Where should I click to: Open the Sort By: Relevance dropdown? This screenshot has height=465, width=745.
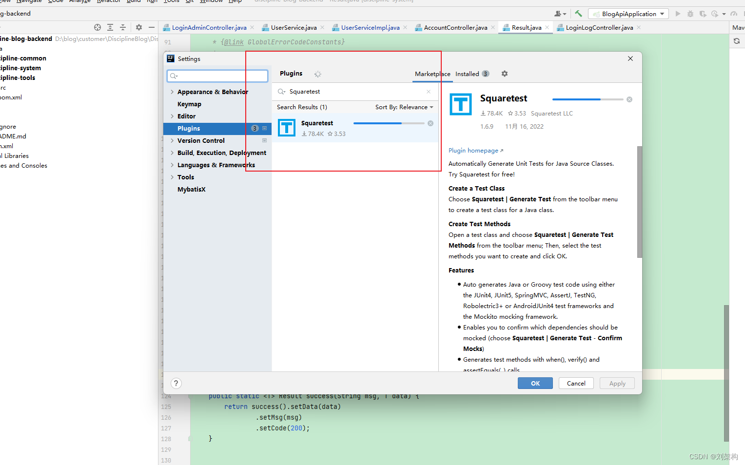[x=404, y=107]
